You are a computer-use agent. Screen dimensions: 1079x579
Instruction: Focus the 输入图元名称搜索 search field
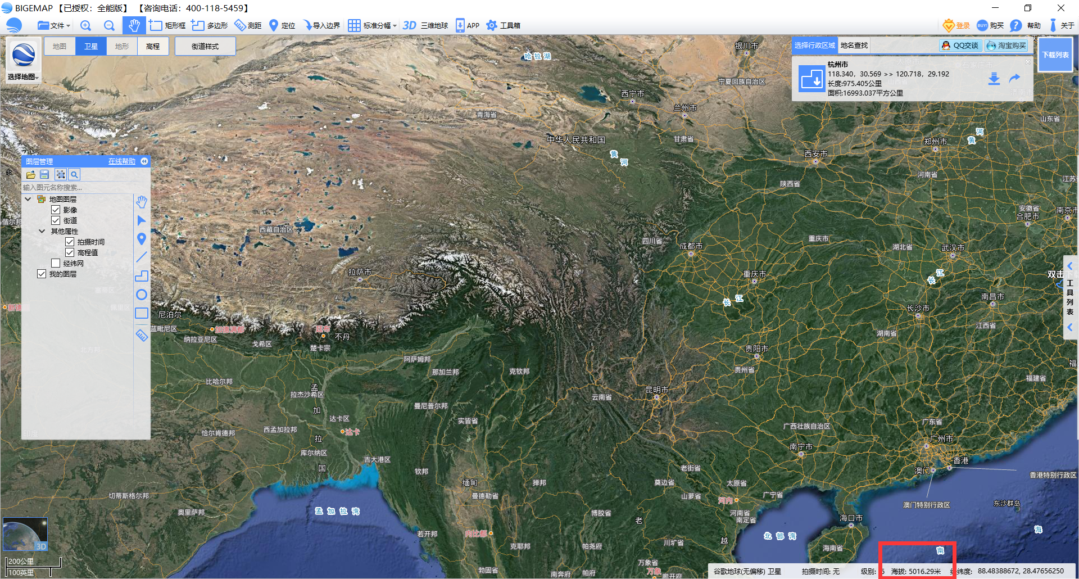click(x=85, y=188)
